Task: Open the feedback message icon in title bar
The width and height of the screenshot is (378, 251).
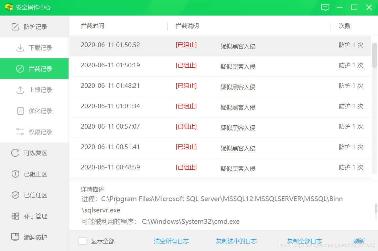Action: coord(325,7)
